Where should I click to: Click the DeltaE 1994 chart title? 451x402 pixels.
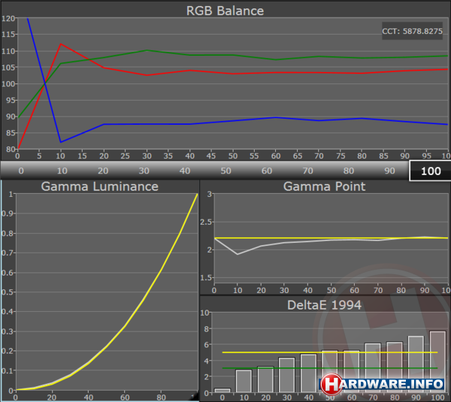325,304
